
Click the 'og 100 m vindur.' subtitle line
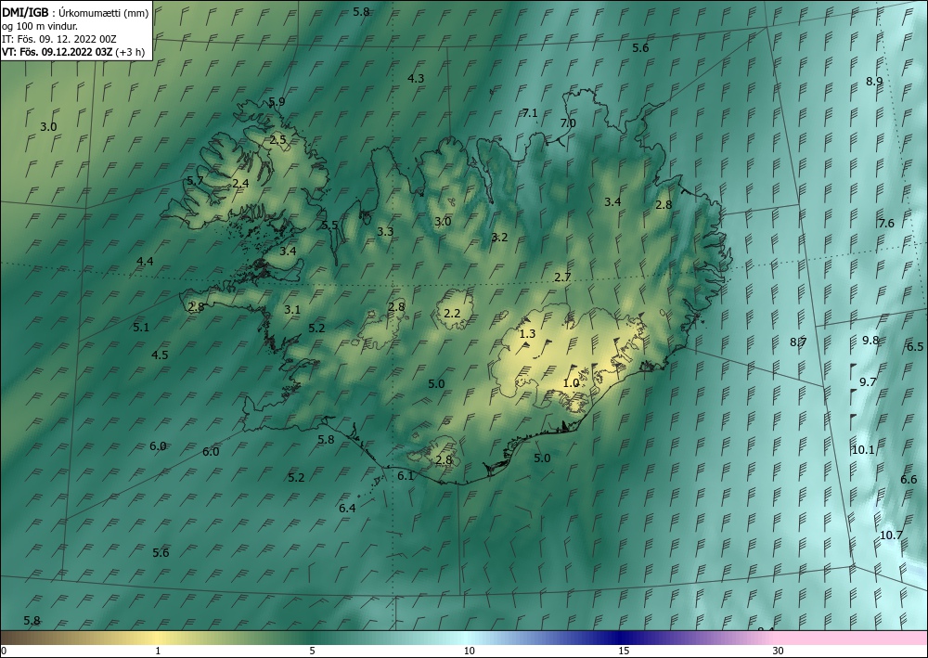(40, 26)
